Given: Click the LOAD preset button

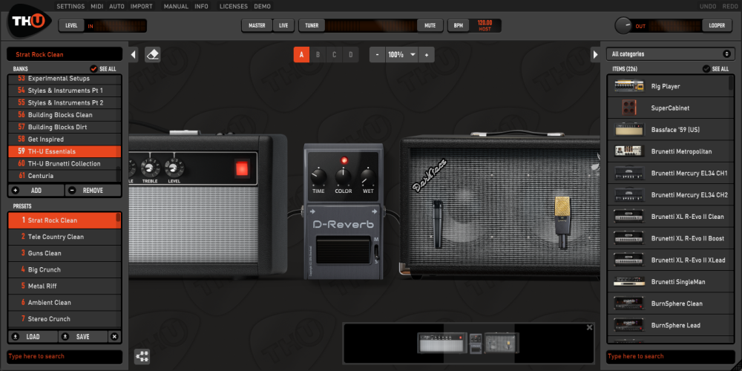Looking at the screenshot, I should tap(33, 337).
